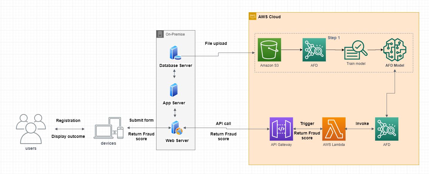Click the AFD icon beside Invoke
The image size is (429, 174).
[x=387, y=129]
